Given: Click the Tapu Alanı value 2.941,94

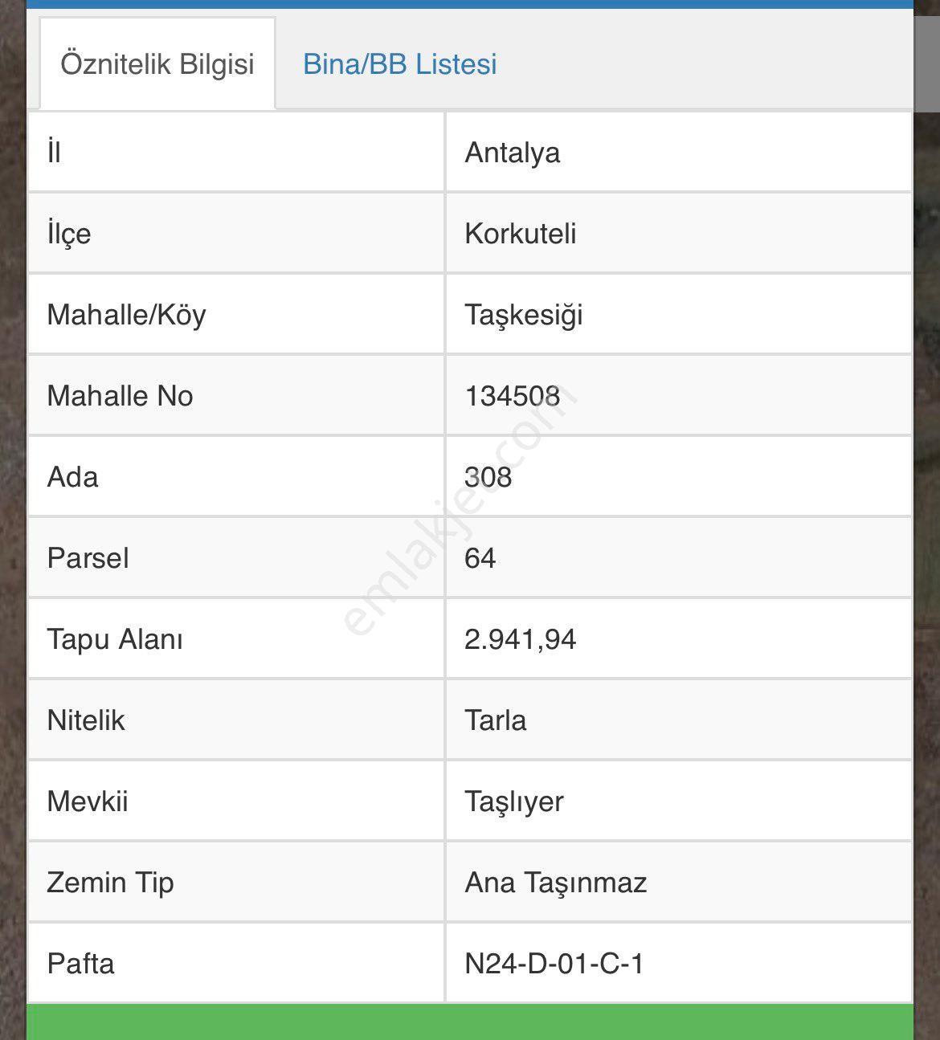Looking at the screenshot, I should (520, 639).
